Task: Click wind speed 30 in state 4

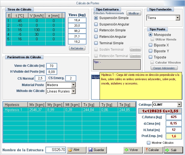Action: (x=37, y=34)
